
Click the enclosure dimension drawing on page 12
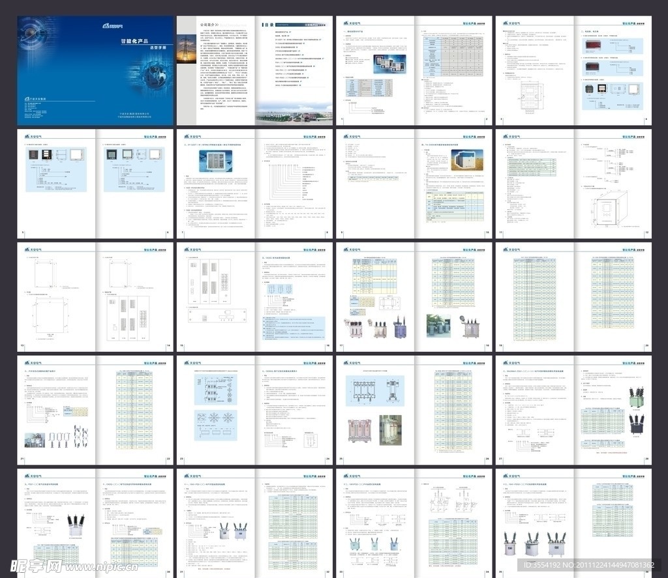coord(608,210)
